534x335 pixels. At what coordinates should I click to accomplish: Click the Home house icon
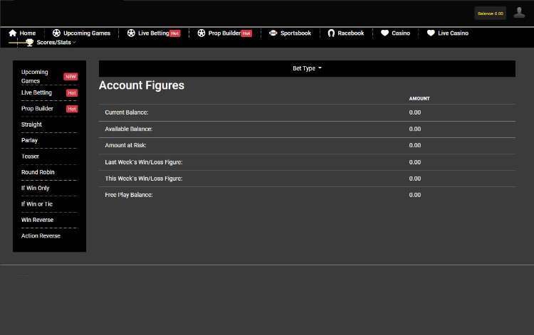pyautogui.click(x=12, y=33)
